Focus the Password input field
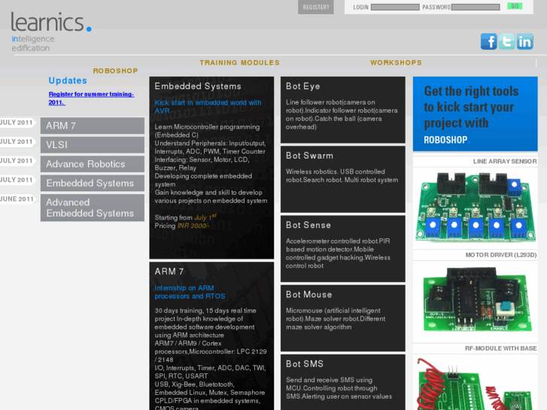This screenshot has height=410, width=547. point(475,7)
